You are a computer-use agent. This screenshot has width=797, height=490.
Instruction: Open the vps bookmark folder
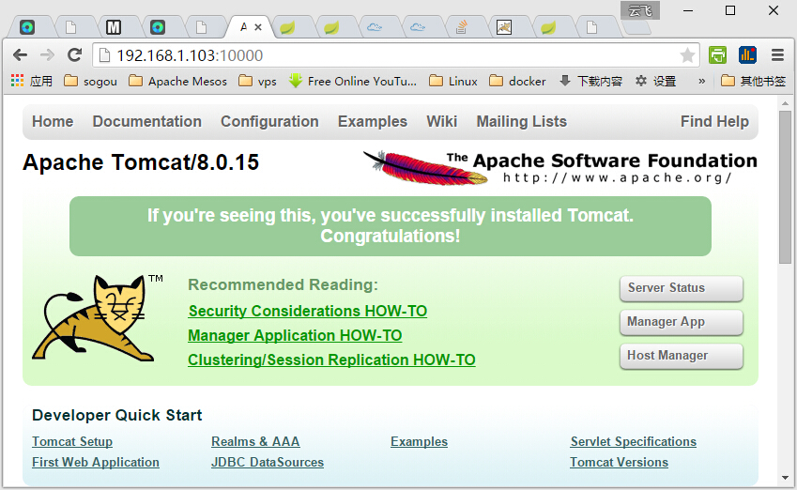(x=257, y=81)
